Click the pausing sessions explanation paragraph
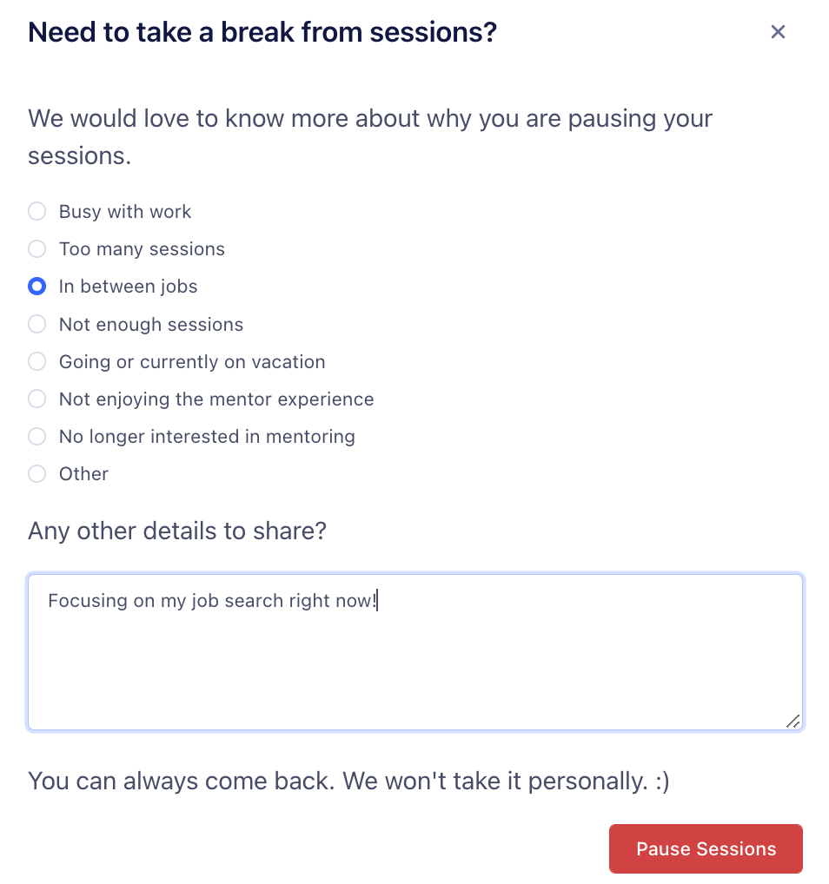 pyautogui.click(x=371, y=136)
